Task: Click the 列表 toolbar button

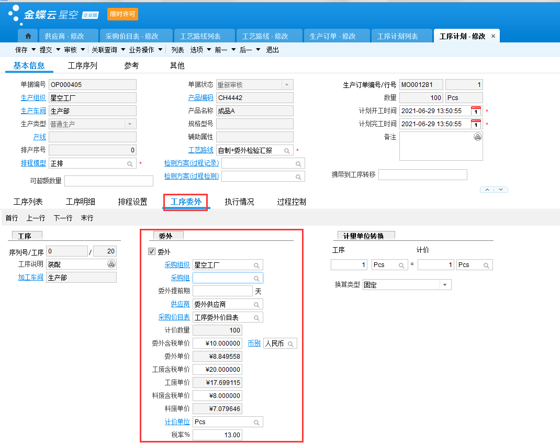Action: point(177,50)
